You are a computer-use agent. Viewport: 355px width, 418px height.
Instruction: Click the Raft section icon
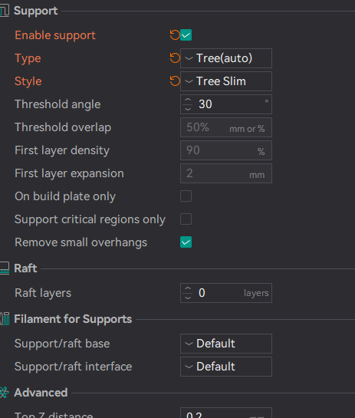pos(5,268)
